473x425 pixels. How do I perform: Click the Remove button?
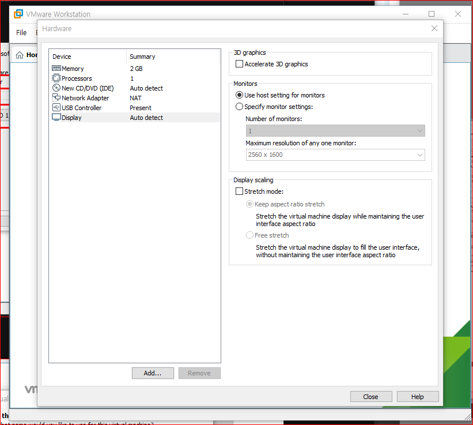click(199, 373)
